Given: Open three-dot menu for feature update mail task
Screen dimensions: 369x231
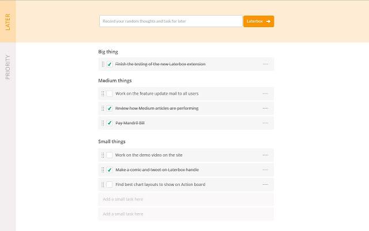Looking at the screenshot, I should (x=265, y=94).
